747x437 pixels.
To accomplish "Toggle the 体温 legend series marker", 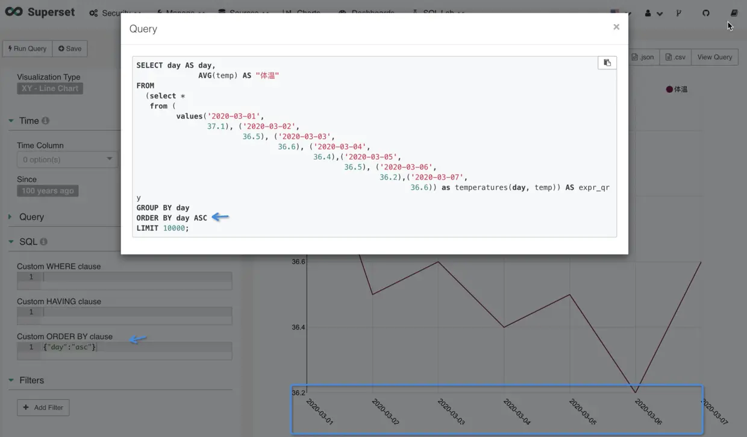I will [669, 89].
